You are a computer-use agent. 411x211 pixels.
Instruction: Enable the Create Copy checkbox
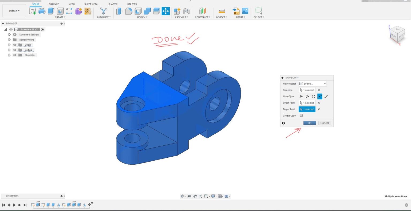[301, 116]
